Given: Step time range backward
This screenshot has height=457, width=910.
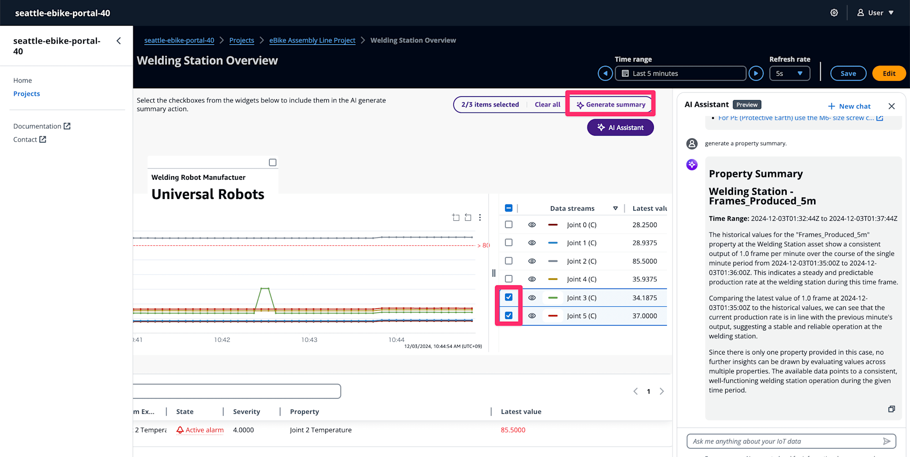Looking at the screenshot, I should coord(605,73).
